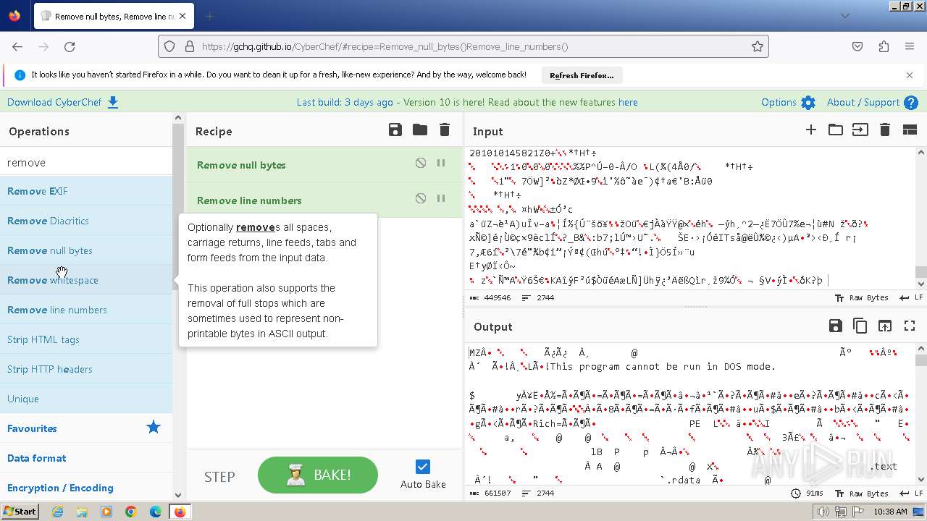This screenshot has height=521, width=927.
Task: Replace input with output icon
Action: click(885, 326)
